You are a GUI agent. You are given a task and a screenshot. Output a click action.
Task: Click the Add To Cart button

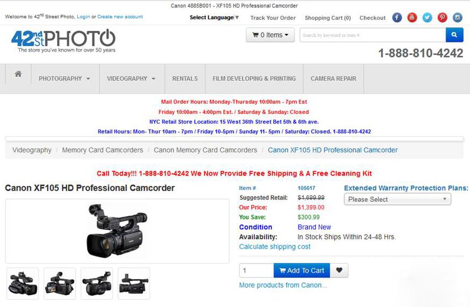tap(302, 271)
